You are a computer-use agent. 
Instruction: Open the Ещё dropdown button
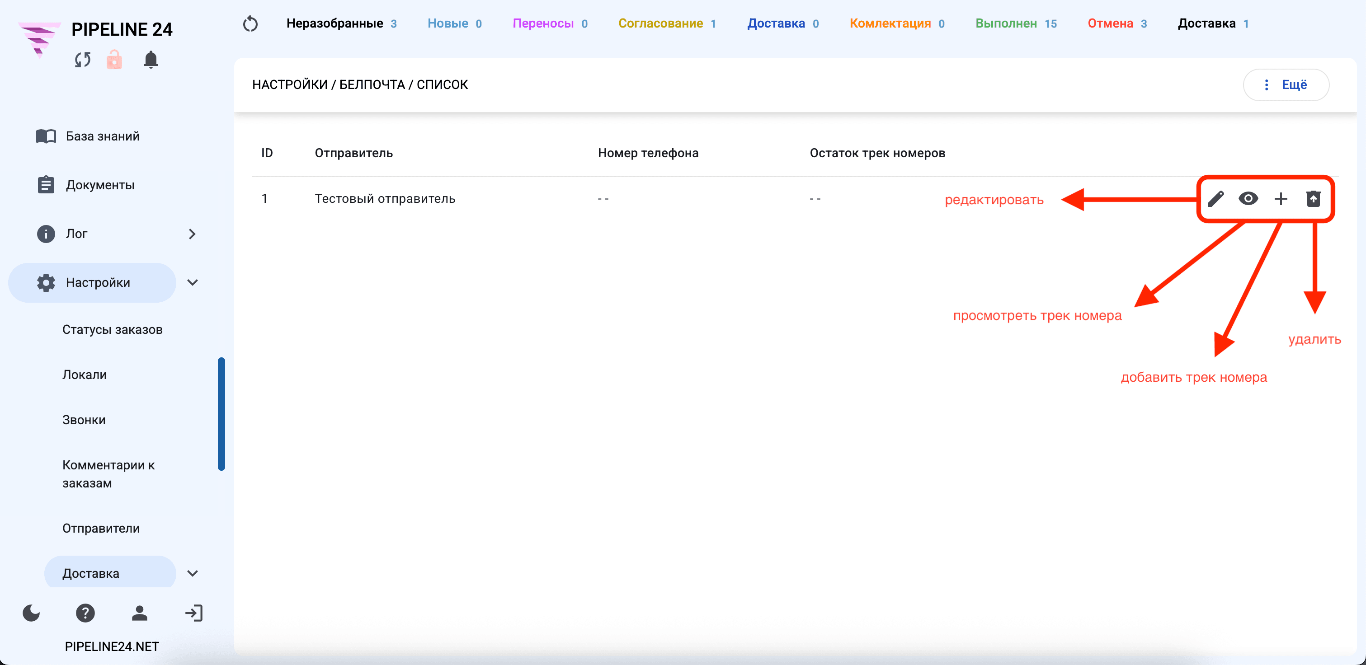coord(1286,85)
